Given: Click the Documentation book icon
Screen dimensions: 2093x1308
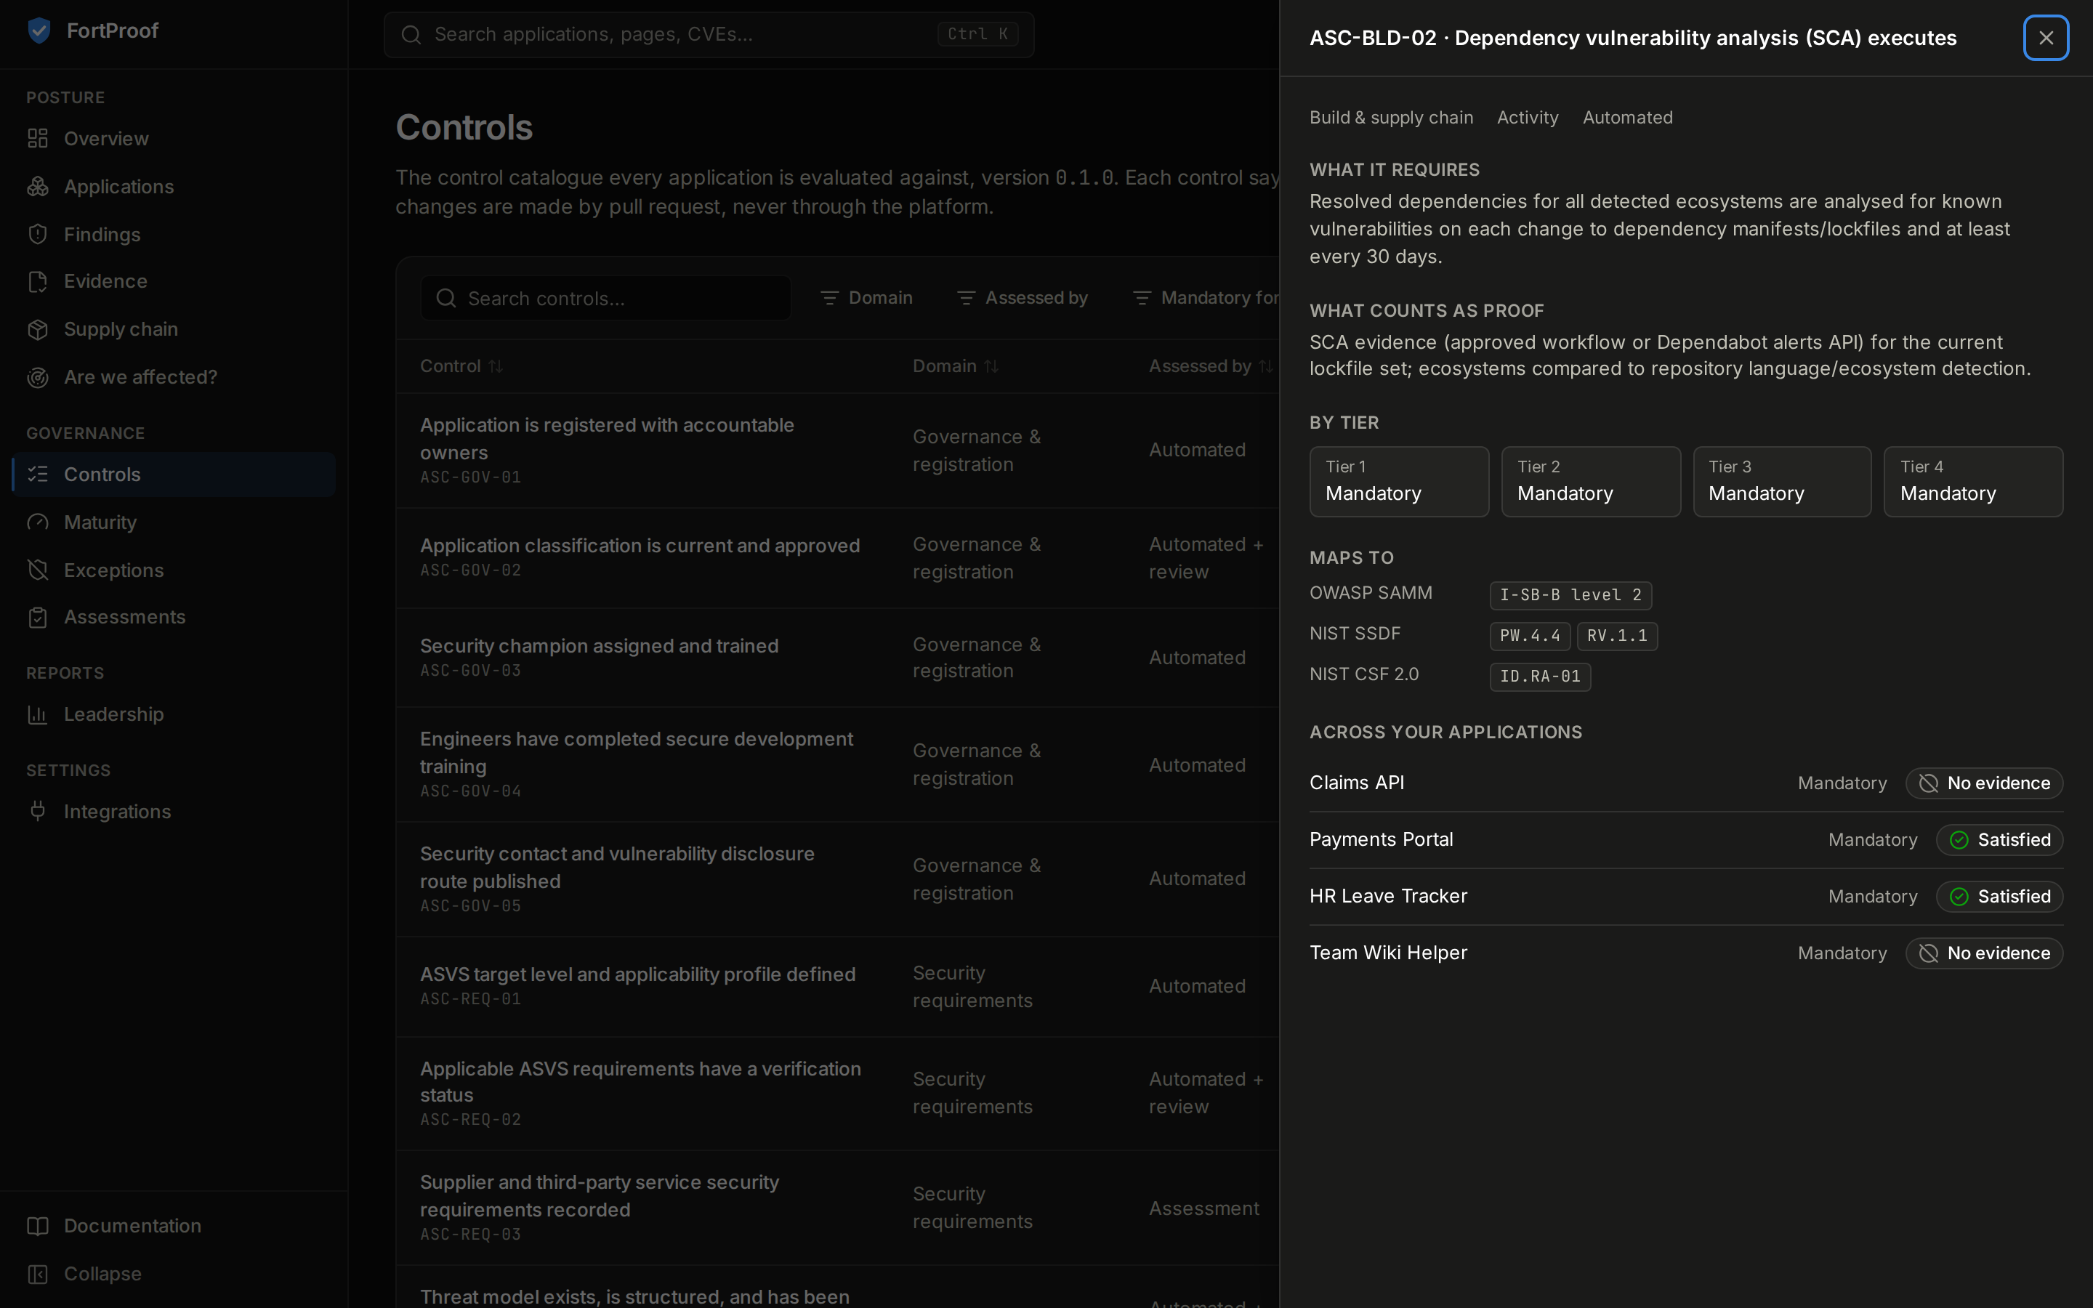Looking at the screenshot, I should [x=37, y=1226].
